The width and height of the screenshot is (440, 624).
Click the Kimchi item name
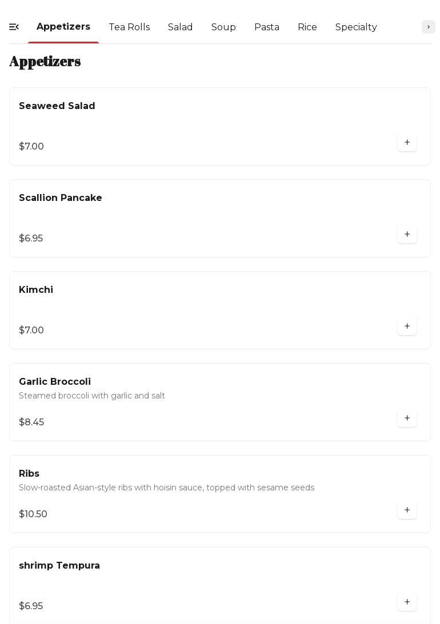click(36, 290)
